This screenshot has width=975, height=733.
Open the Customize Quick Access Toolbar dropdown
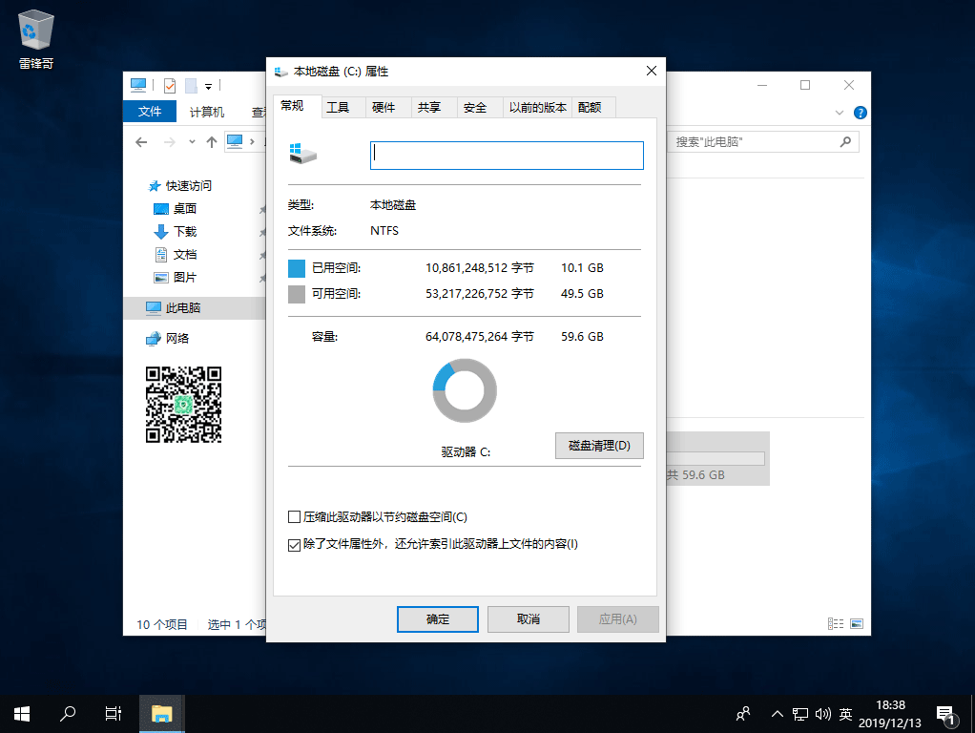coord(208,86)
